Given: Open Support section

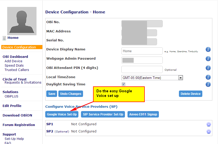Looking at the screenshot, I should point(9,134).
